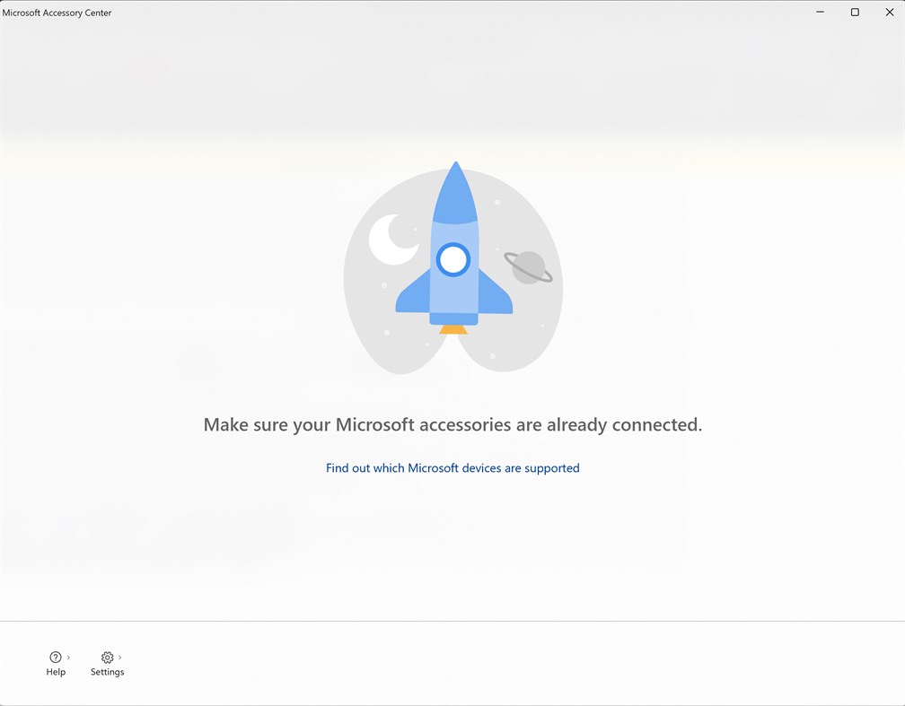This screenshot has width=905, height=706.
Task: Click the question mark symbol inside the circle
Action: (x=56, y=657)
